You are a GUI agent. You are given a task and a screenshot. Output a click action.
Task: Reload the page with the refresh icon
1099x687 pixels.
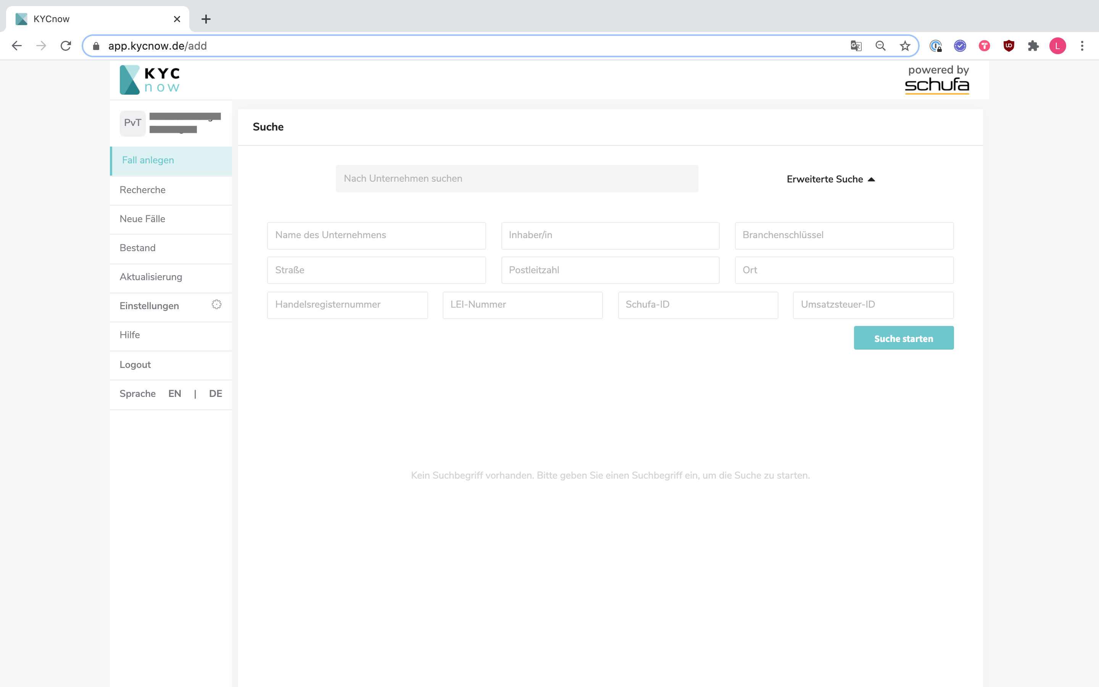coord(66,46)
